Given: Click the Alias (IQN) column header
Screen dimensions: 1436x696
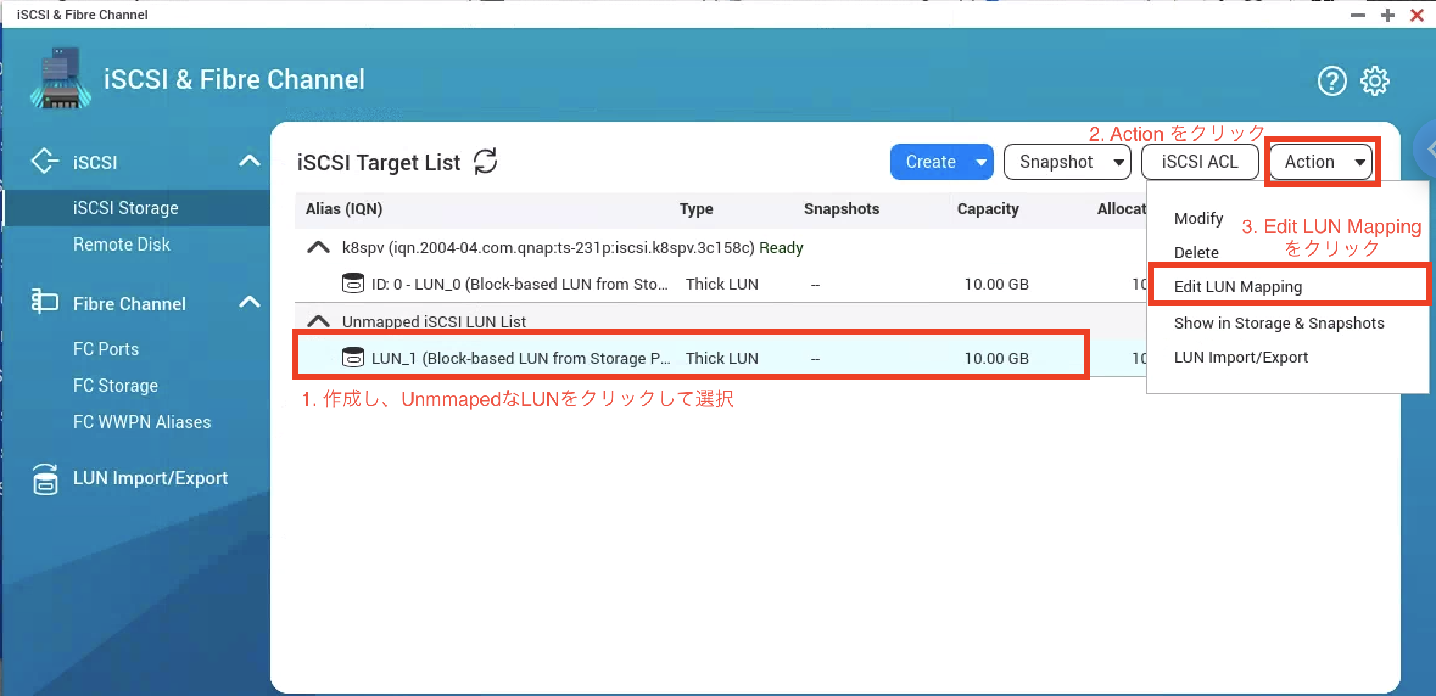Looking at the screenshot, I should click(344, 209).
